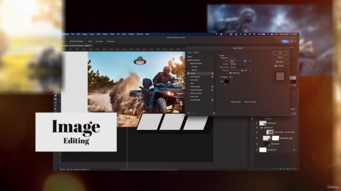Open the Layer menu
341x191 pixels.
92,34
